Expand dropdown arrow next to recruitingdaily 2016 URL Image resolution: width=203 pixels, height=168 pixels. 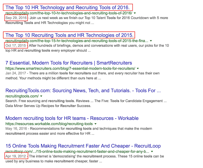tap(135, 13)
